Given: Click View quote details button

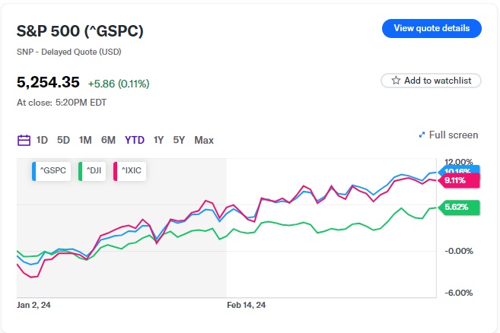Looking at the screenshot, I should [432, 29].
